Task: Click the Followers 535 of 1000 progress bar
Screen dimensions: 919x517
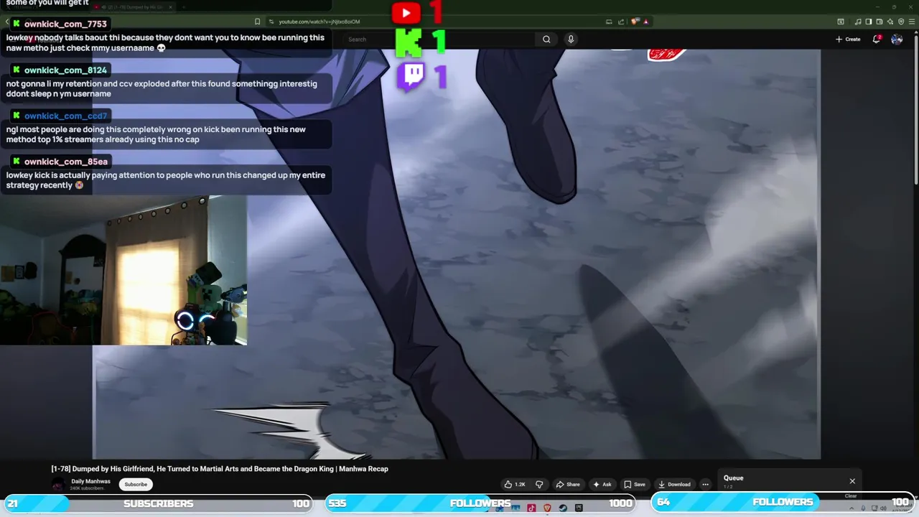Action: click(x=480, y=503)
